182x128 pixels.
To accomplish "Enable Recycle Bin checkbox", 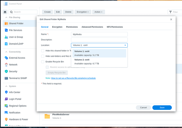I will 43,62.
